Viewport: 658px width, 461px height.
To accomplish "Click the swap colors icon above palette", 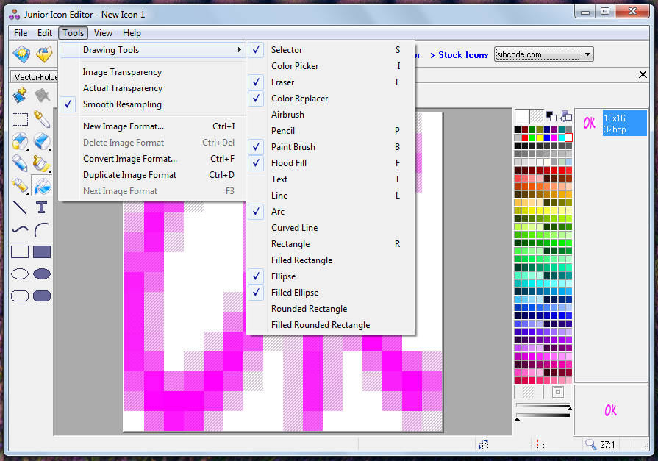I will point(566,116).
